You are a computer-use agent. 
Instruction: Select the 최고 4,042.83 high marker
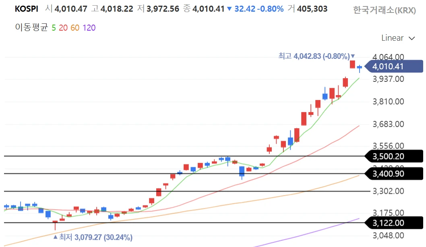point(316,56)
